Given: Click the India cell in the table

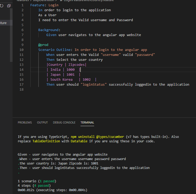Looking at the screenshot, I should point(55,69).
